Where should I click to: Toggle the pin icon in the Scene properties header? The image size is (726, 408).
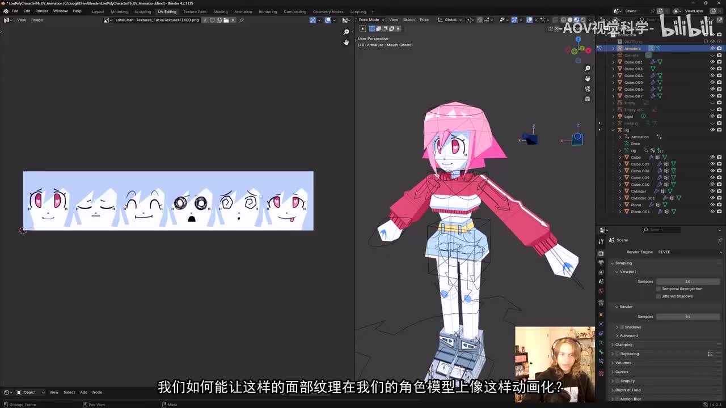click(x=720, y=240)
